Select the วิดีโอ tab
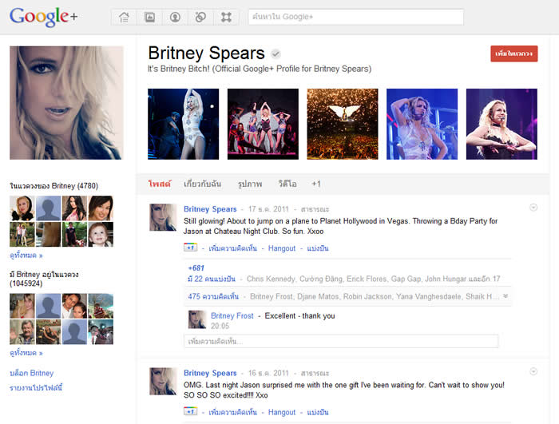 click(287, 184)
